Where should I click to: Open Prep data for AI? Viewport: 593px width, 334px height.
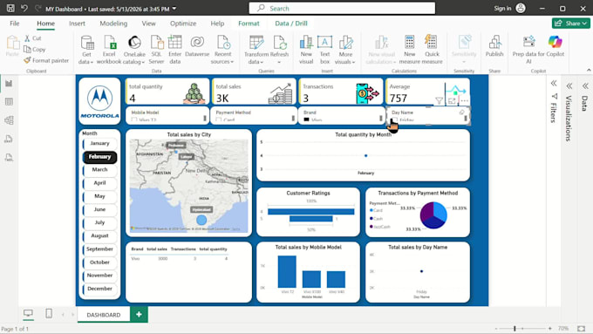coord(528,50)
